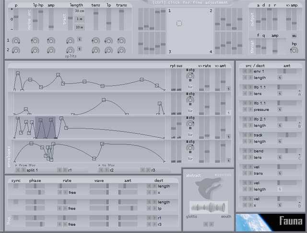Image resolution: width=307 pixels, height=233 pixels.
Task: Click the #stg knob of the first envelope
Action: point(190,77)
